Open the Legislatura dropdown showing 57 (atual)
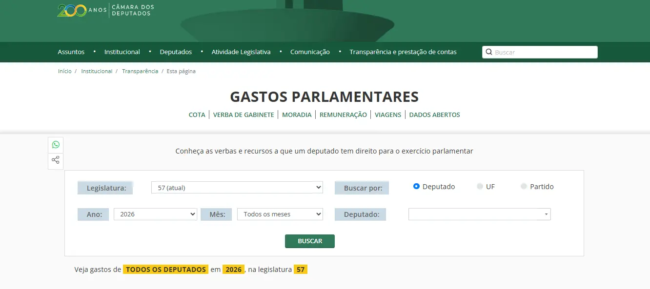The image size is (650, 289). (237, 187)
